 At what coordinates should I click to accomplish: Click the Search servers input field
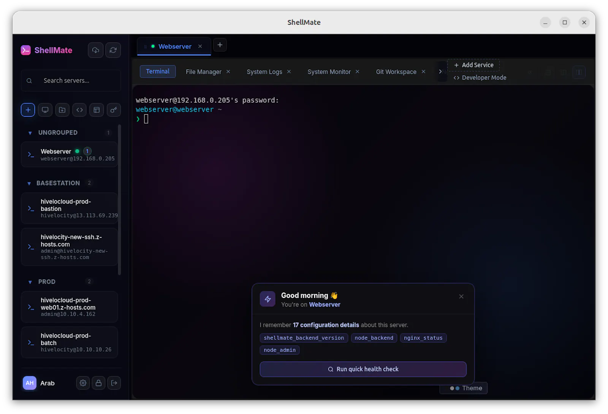click(x=71, y=81)
